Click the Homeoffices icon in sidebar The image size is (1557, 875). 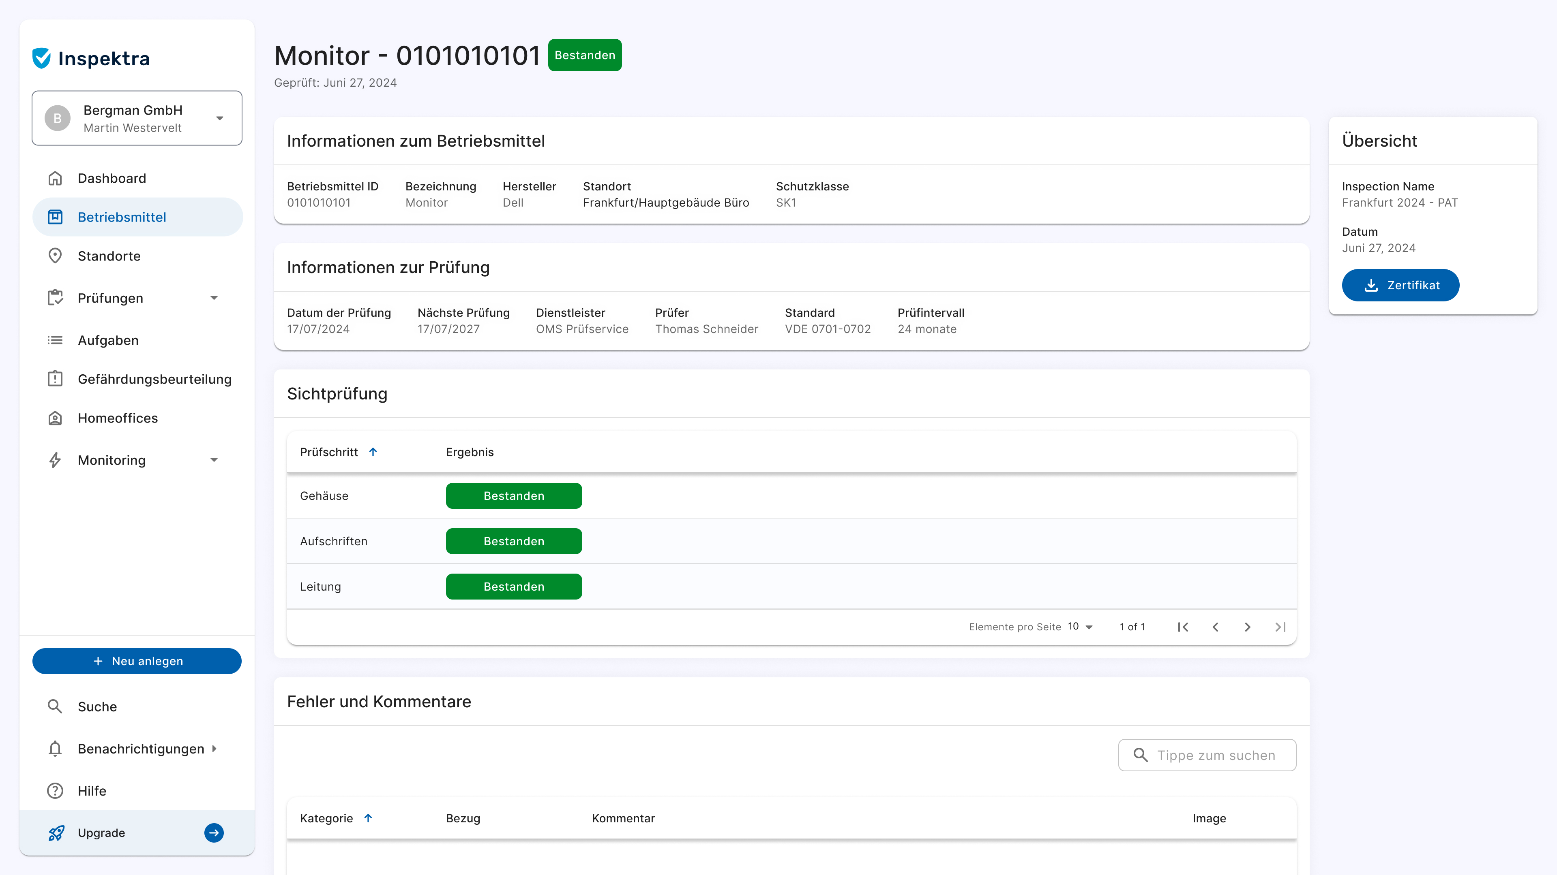click(x=55, y=418)
